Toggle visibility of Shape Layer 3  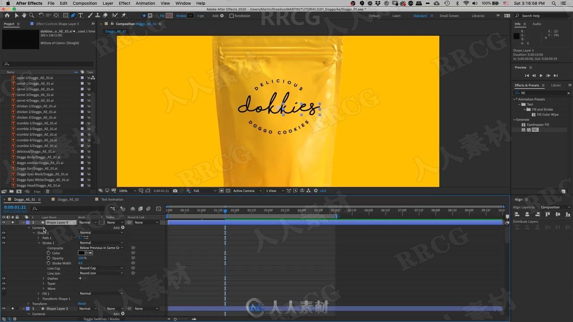point(4,222)
